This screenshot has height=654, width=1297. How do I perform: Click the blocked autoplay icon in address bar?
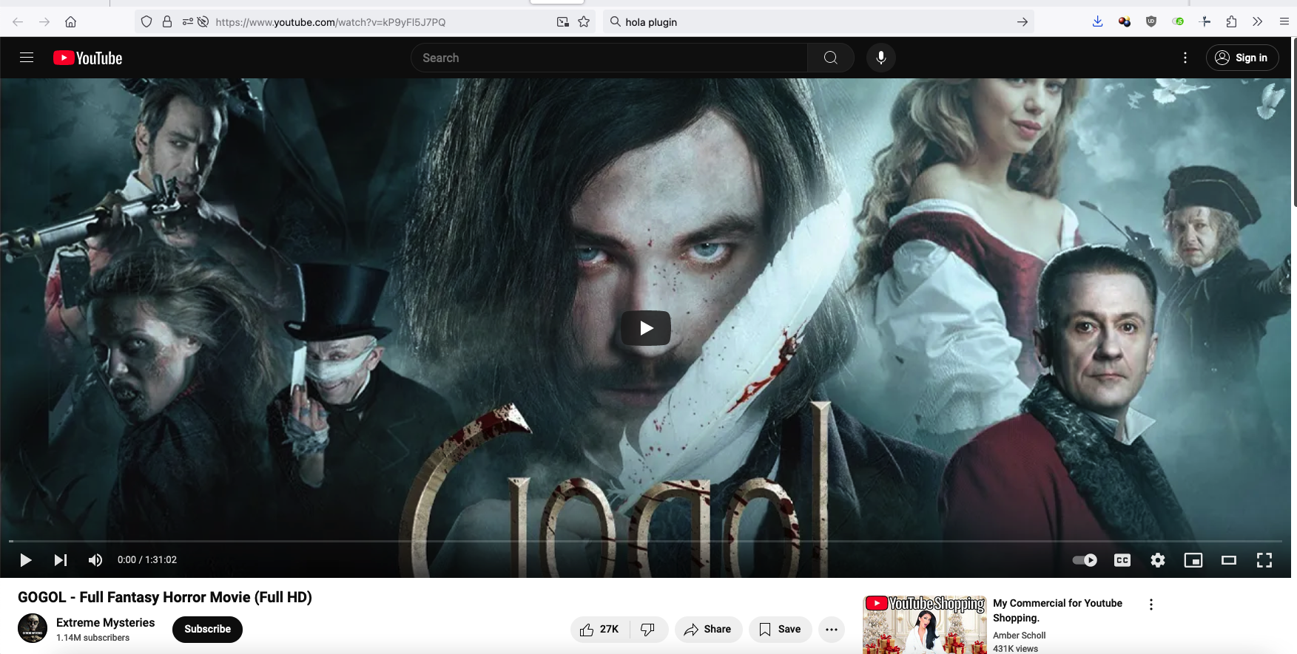point(203,22)
